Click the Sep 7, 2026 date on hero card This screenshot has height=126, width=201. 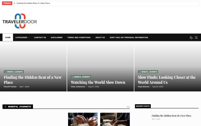click(24, 87)
